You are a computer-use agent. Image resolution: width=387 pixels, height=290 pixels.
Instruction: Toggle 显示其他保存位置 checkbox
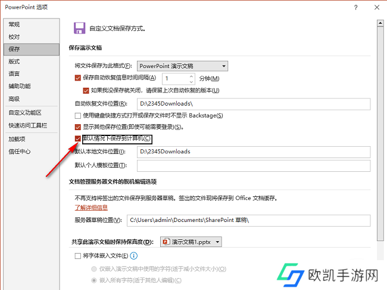point(78,127)
